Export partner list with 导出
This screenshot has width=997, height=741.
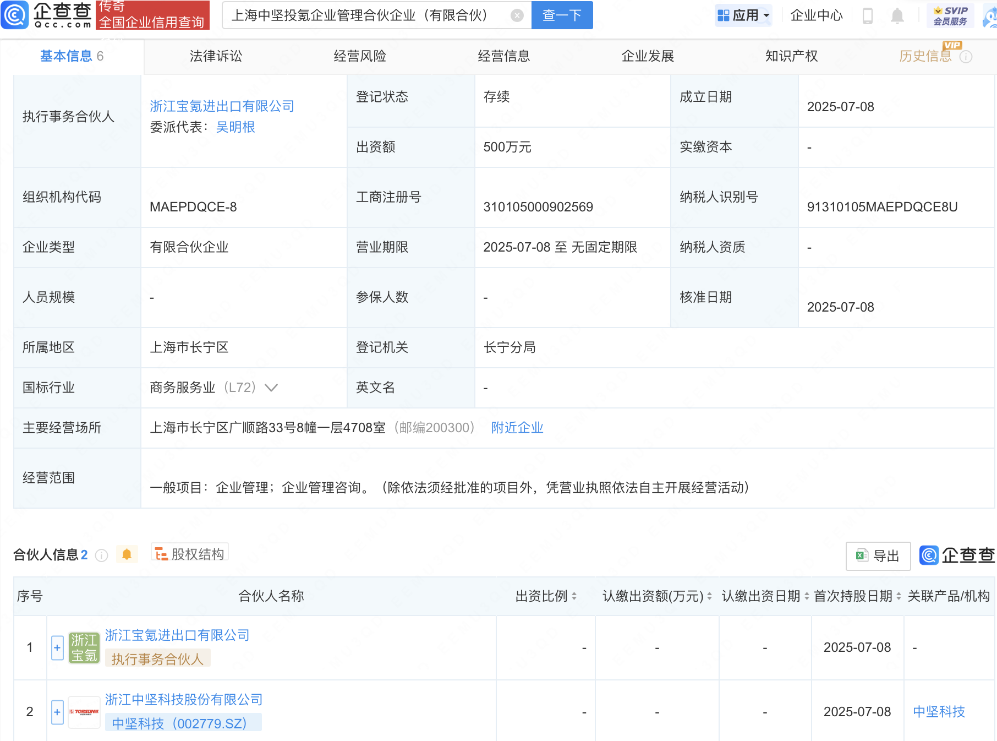point(878,556)
